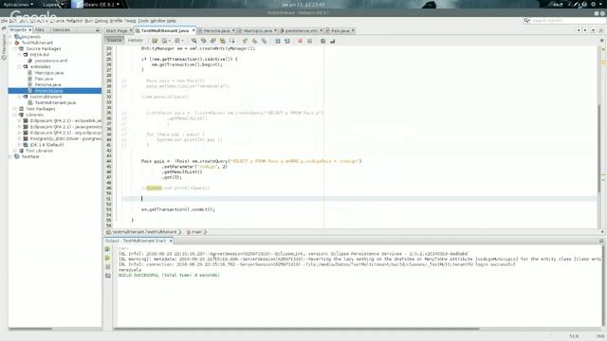Select Persona.java in project tree
Screen dimensions: 607x341
47,84
